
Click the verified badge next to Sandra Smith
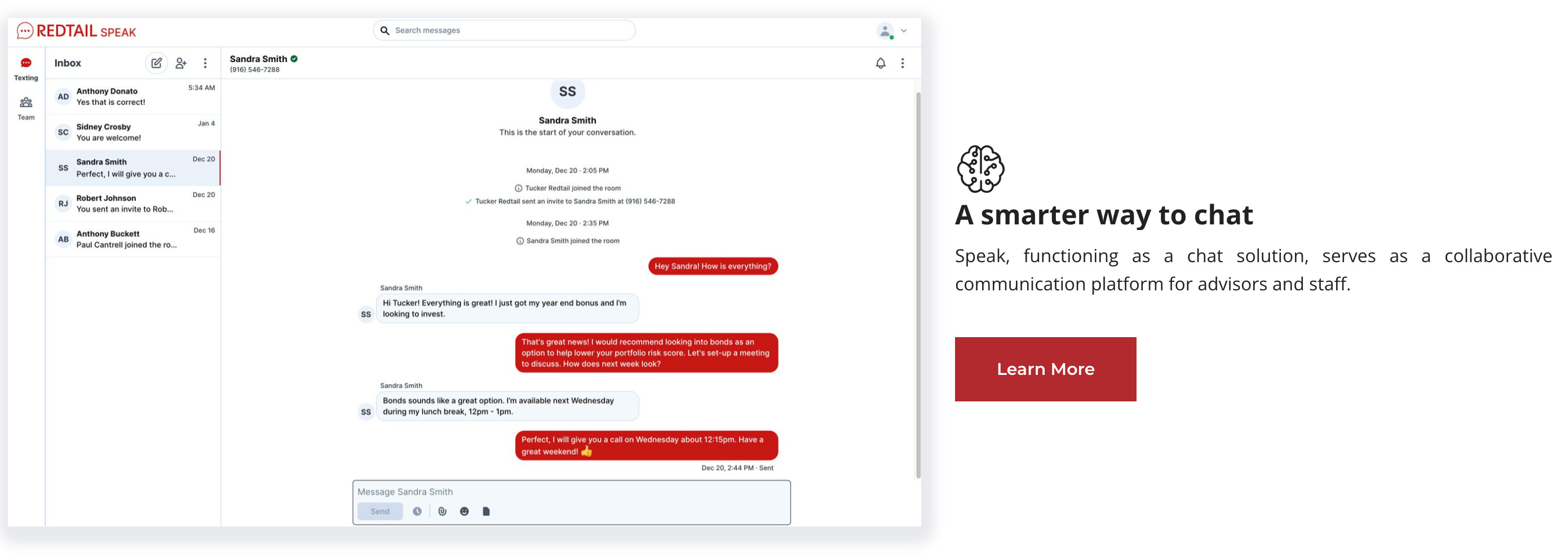point(294,59)
